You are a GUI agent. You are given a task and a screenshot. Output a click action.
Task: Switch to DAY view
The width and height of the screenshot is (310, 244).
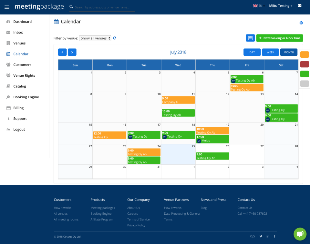[252, 52]
